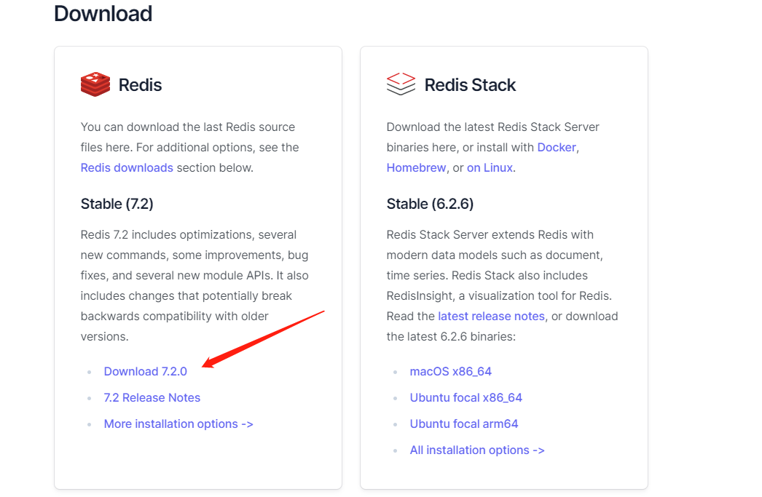Open More installation options link
Image resolution: width=762 pixels, height=497 pixels.
[178, 424]
